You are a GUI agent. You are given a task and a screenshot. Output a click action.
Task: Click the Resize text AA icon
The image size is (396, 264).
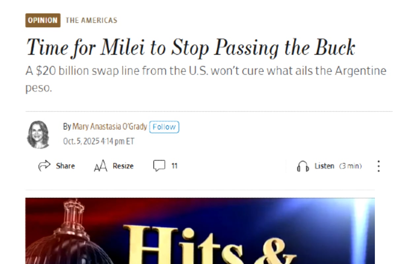(101, 166)
